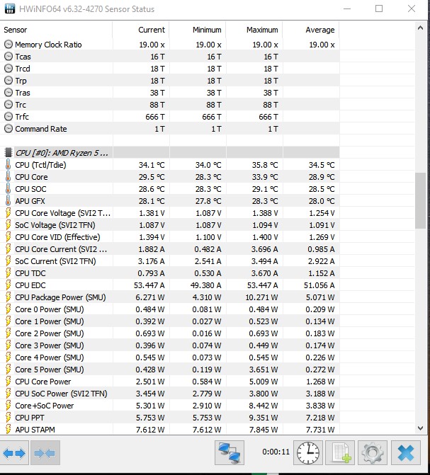This screenshot has width=430, height=475.
Task: Select the CPU Core temperature row
Action: tap(169, 176)
